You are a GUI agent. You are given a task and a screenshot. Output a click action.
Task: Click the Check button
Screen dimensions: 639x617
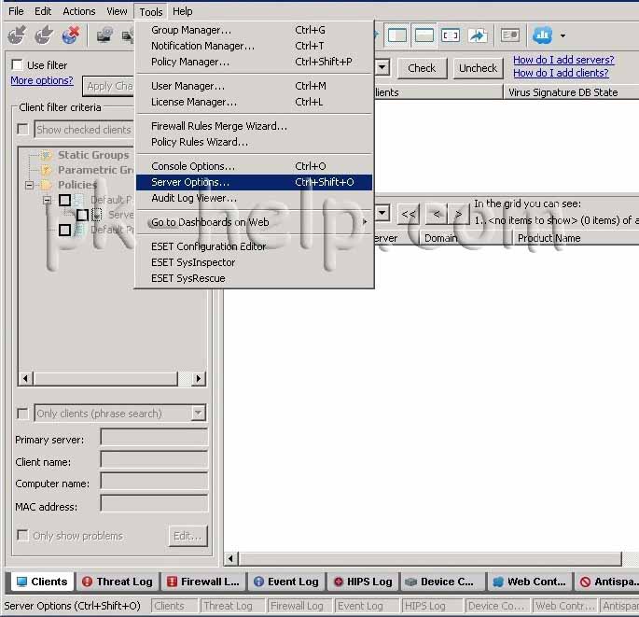coord(422,68)
